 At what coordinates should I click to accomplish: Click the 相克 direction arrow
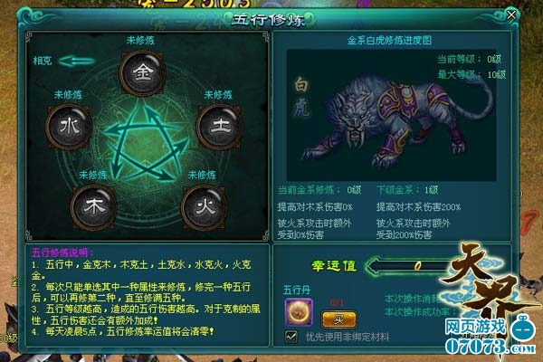(77, 61)
